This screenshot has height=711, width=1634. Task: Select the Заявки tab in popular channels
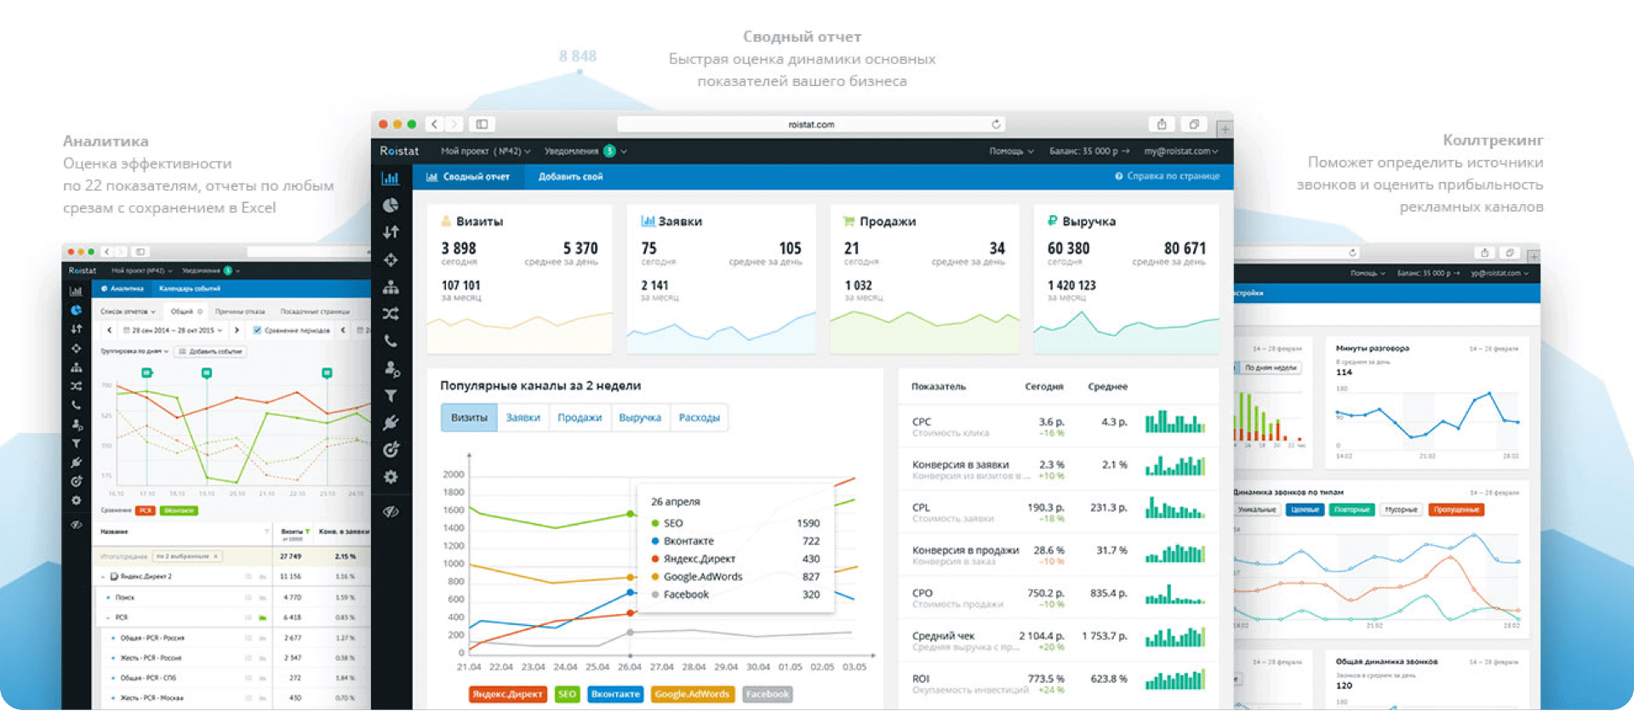pyautogui.click(x=523, y=418)
